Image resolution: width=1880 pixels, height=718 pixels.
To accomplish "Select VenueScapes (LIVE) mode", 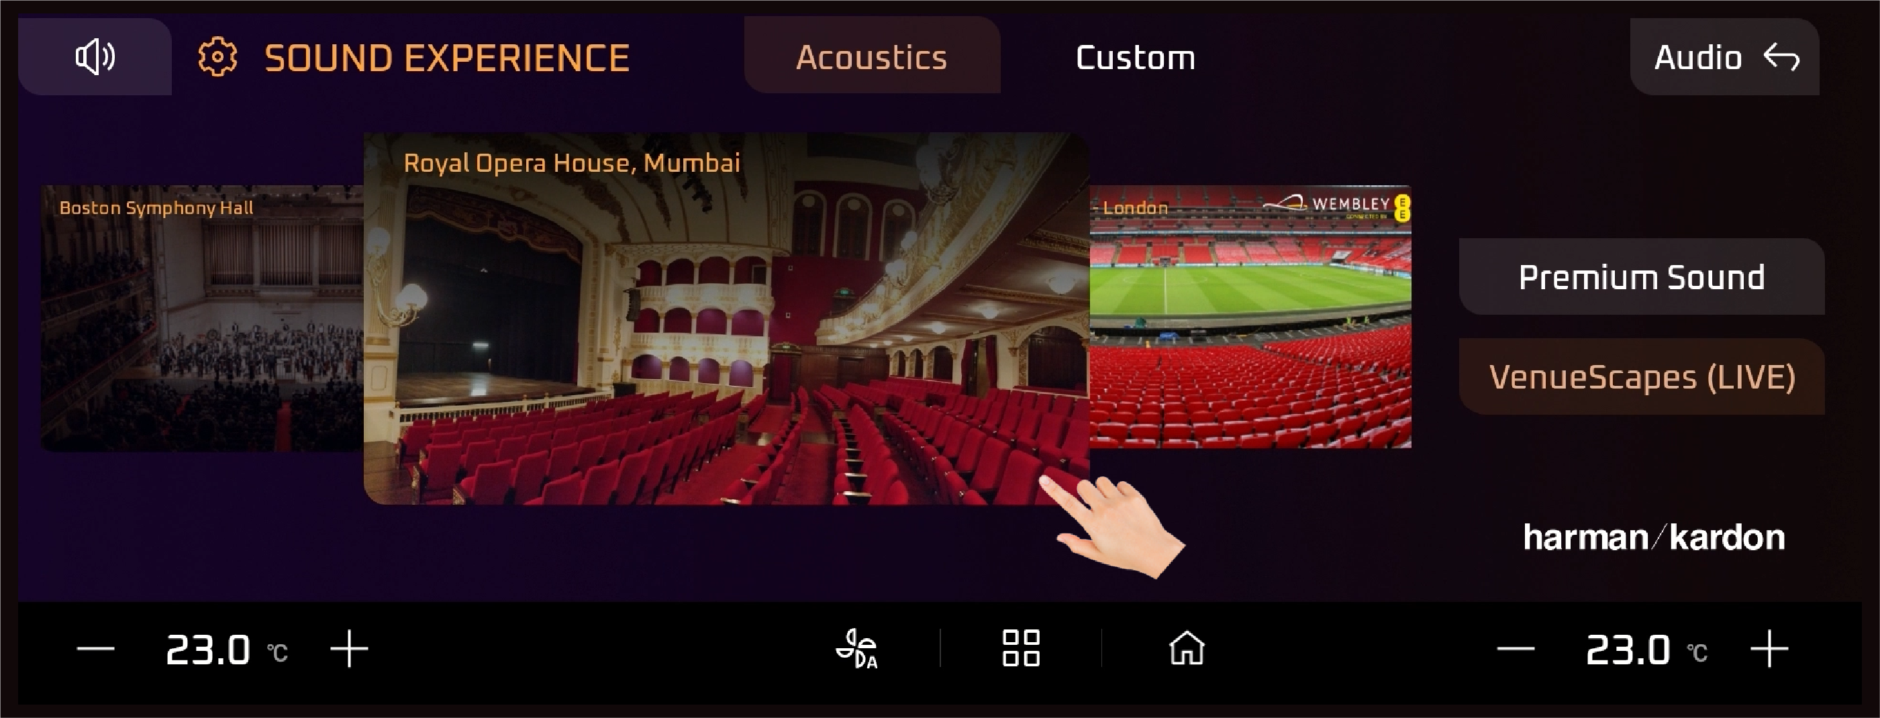I will pos(1641,376).
